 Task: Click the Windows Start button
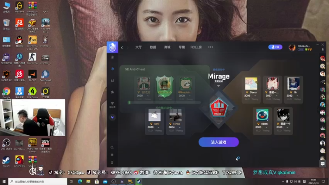(x=4, y=181)
